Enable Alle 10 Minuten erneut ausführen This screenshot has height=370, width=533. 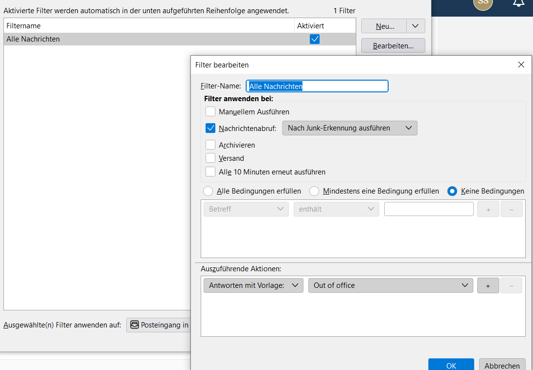210,172
